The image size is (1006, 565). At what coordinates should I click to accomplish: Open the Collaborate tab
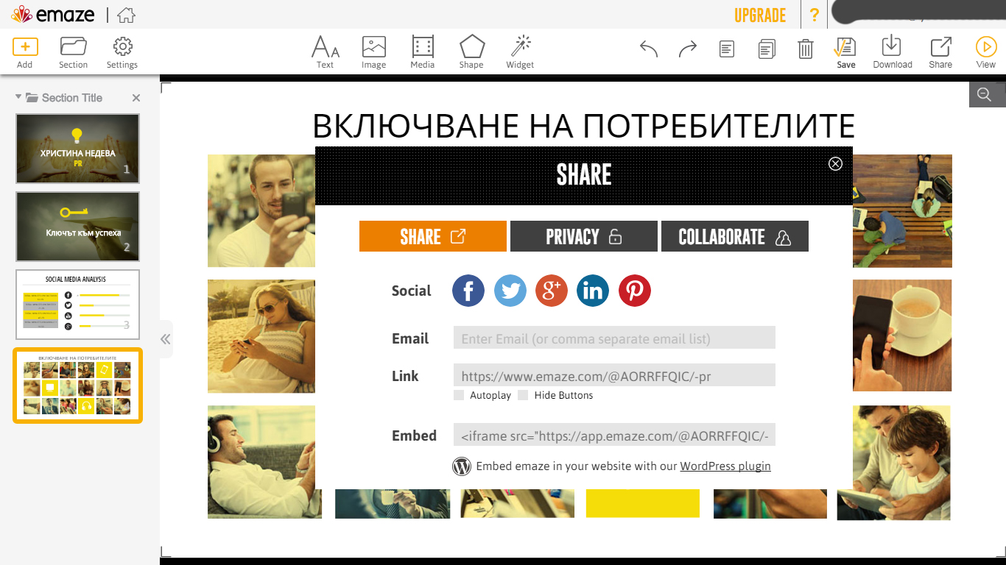pos(734,236)
